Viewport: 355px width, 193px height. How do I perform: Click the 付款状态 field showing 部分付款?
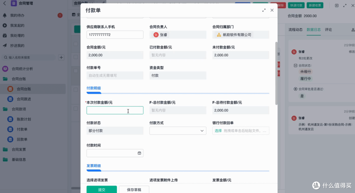pos(115,131)
